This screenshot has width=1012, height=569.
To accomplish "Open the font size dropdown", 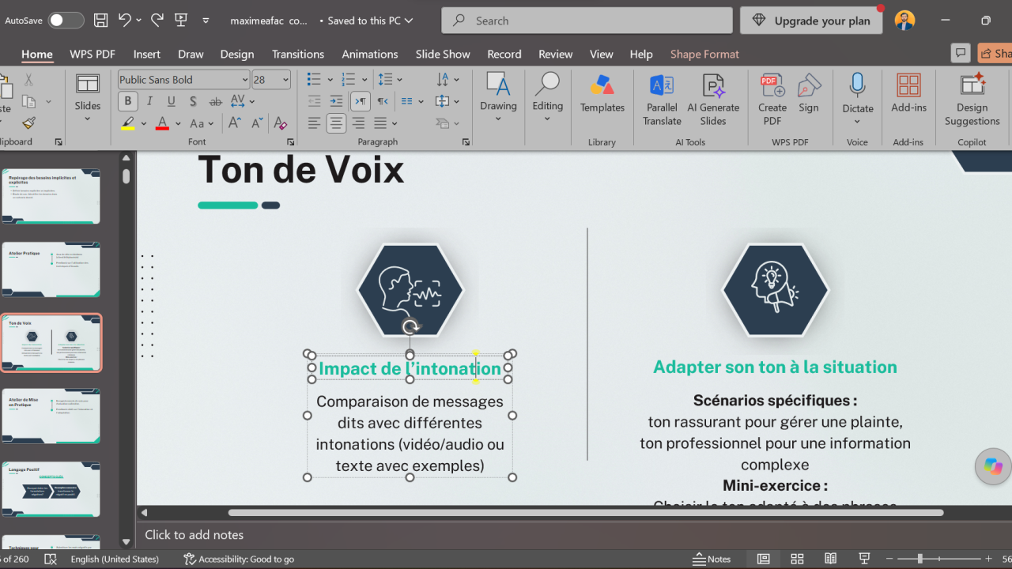I will [x=285, y=80].
